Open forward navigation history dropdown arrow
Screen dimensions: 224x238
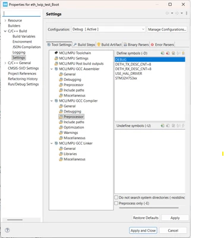pyautogui.click(x=182, y=13)
